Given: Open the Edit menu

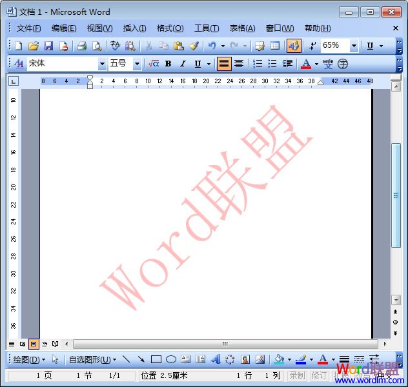Looking at the screenshot, I should tap(64, 28).
